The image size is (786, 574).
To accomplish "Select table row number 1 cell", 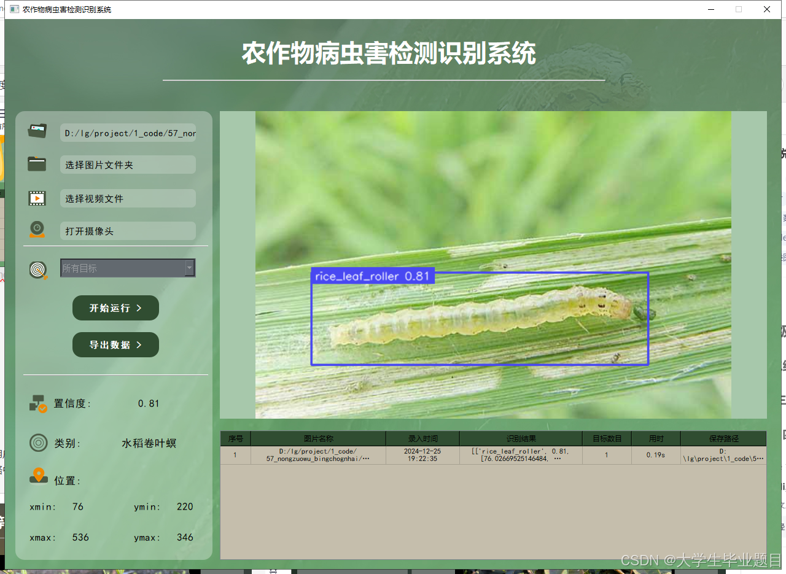I will (x=236, y=455).
